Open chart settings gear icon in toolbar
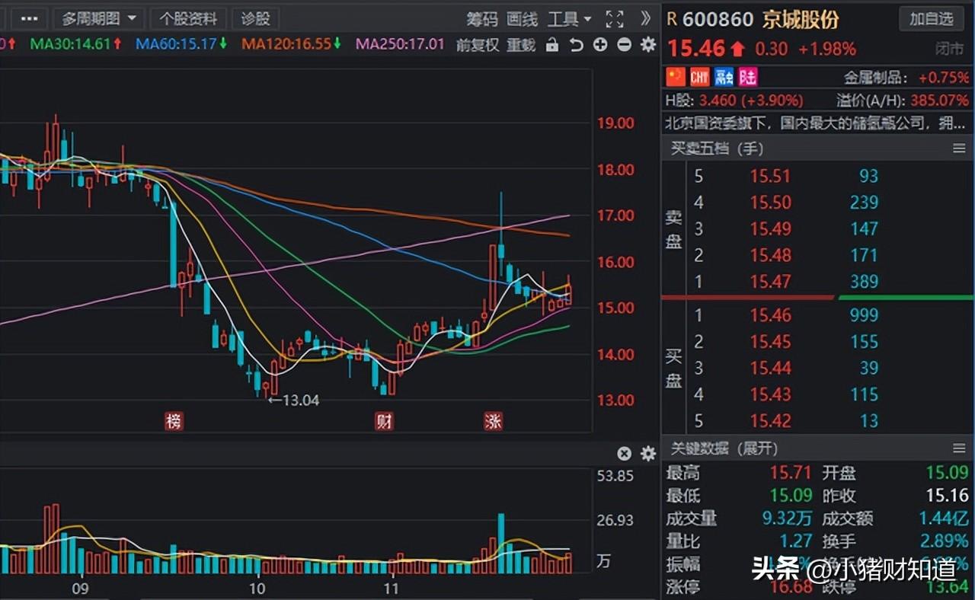This screenshot has width=975, height=600. pos(648,45)
